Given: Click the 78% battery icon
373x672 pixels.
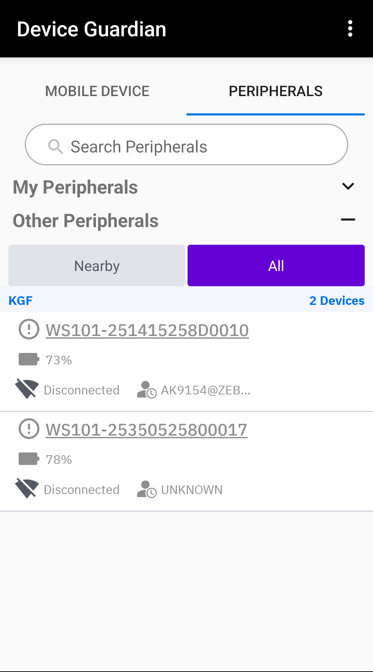Looking at the screenshot, I should pos(29,459).
